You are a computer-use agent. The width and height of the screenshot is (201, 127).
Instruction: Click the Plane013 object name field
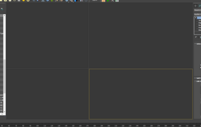coord(197,10)
